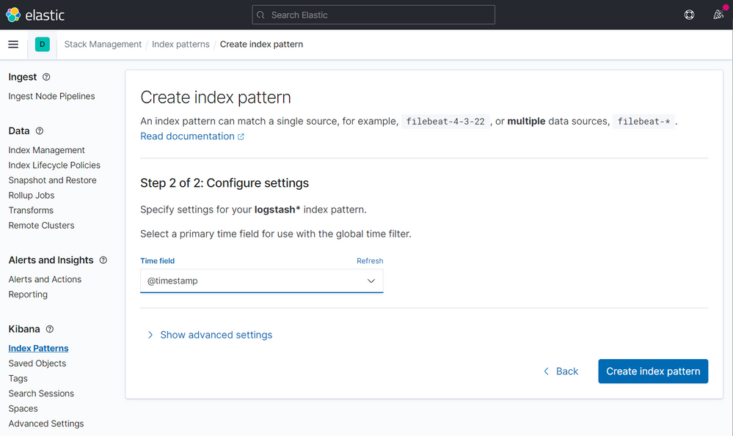Image resolution: width=733 pixels, height=436 pixels.
Task: Click the Time field label
Action: click(158, 261)
